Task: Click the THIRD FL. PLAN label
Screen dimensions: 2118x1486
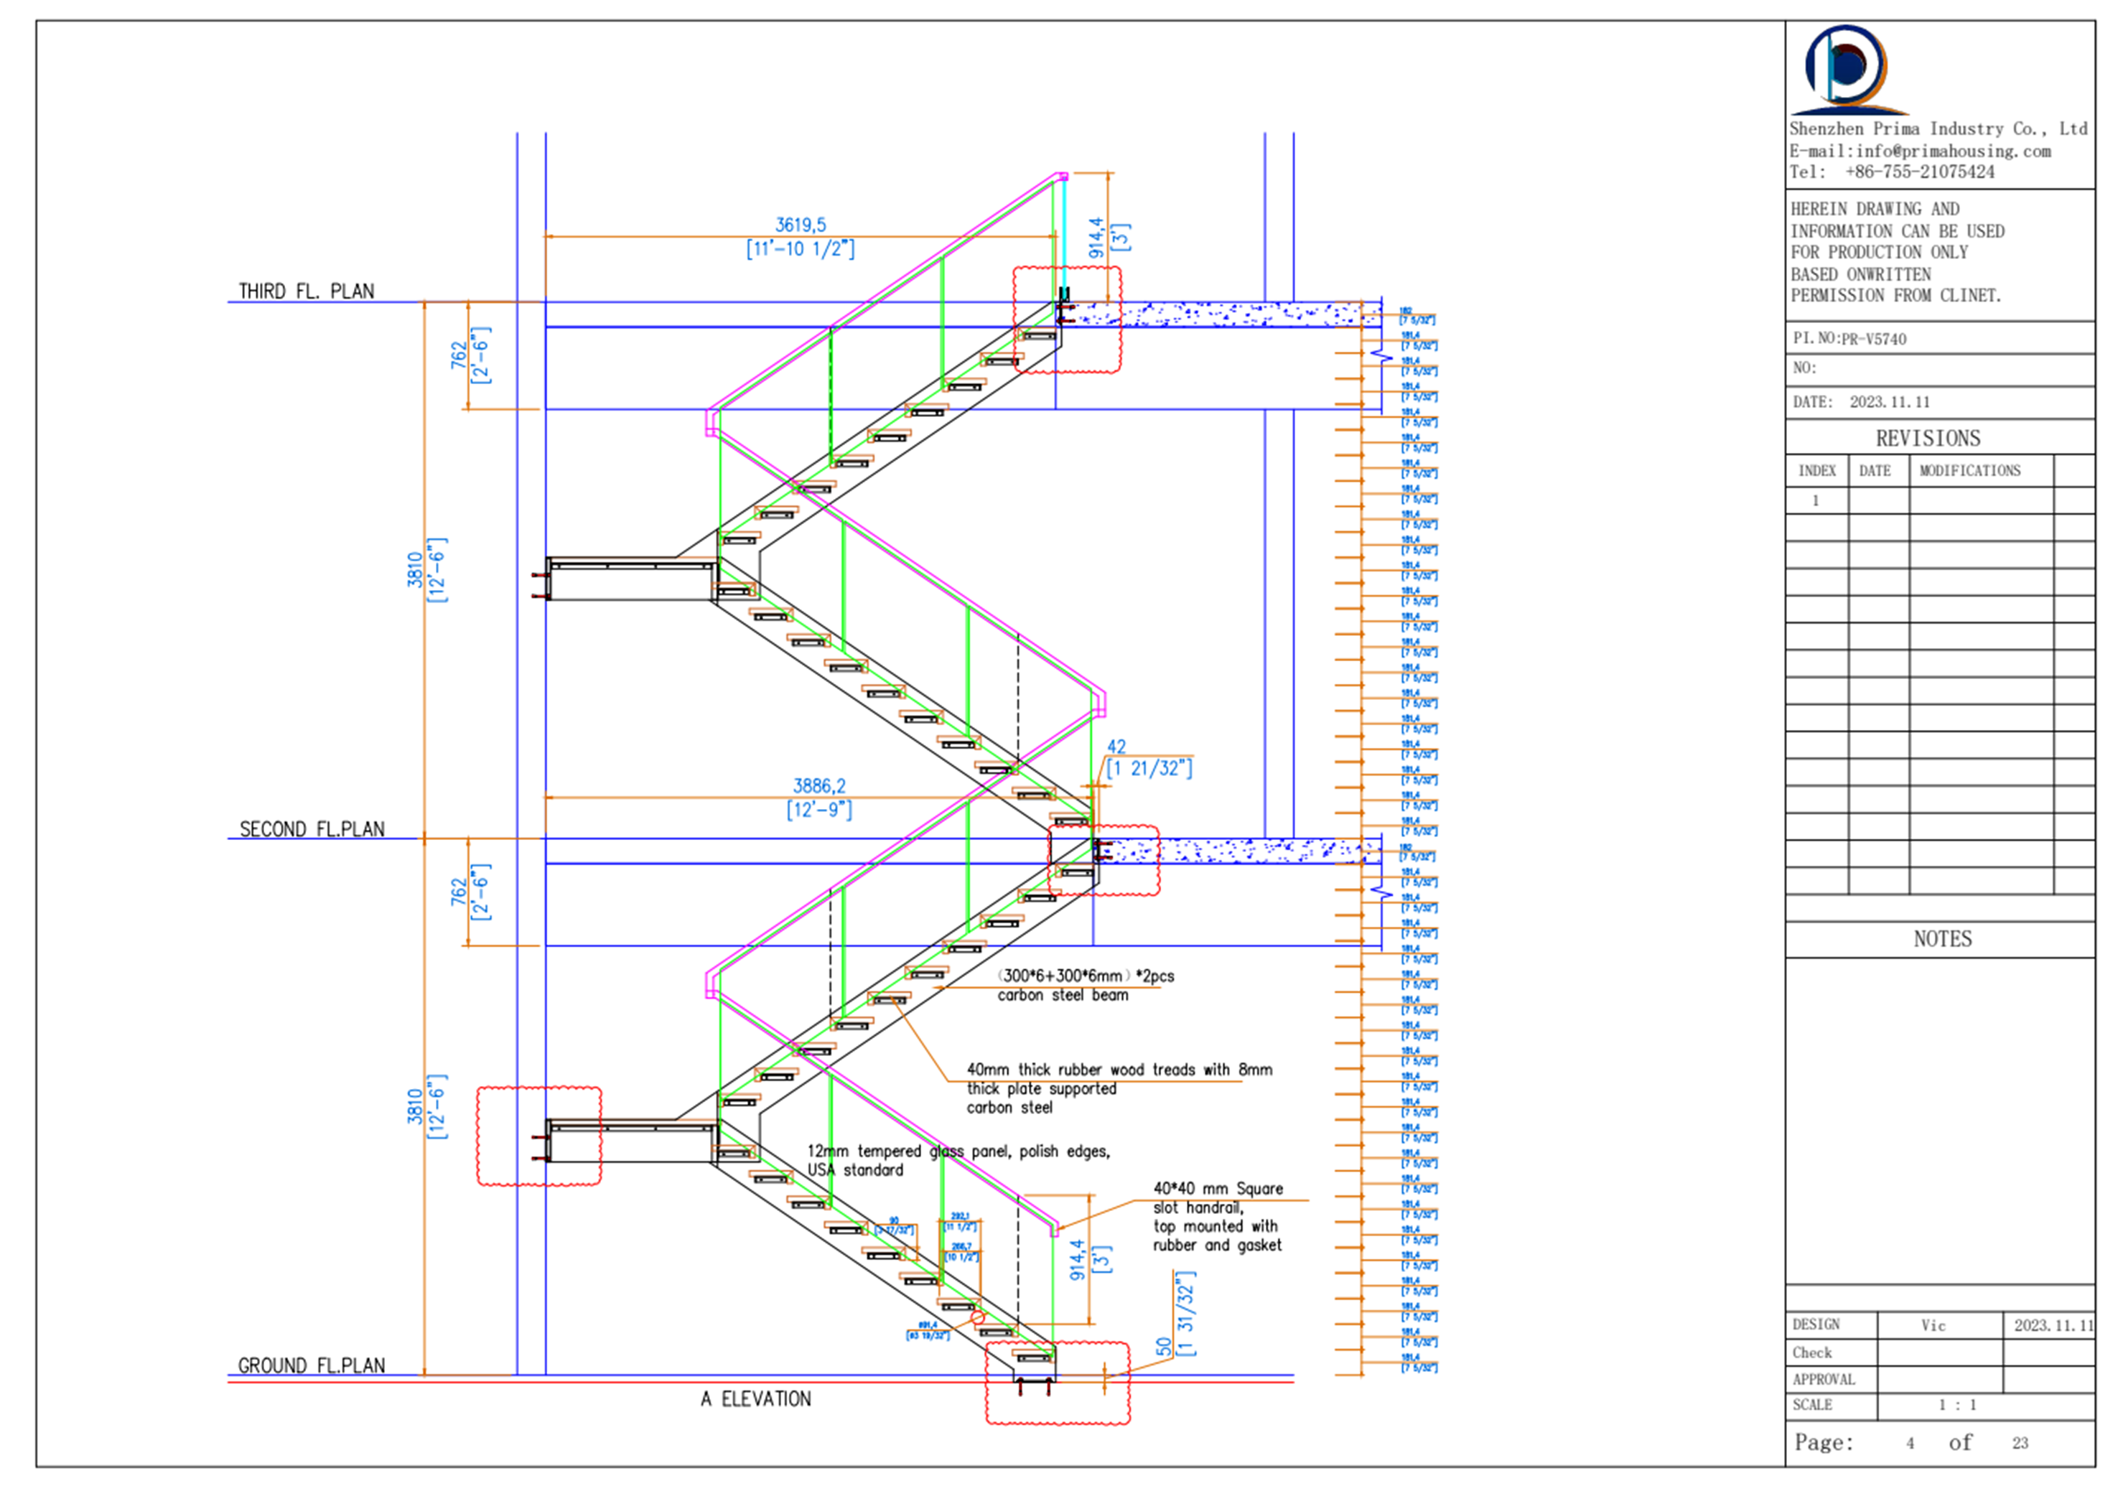Action: click(307, 291)
